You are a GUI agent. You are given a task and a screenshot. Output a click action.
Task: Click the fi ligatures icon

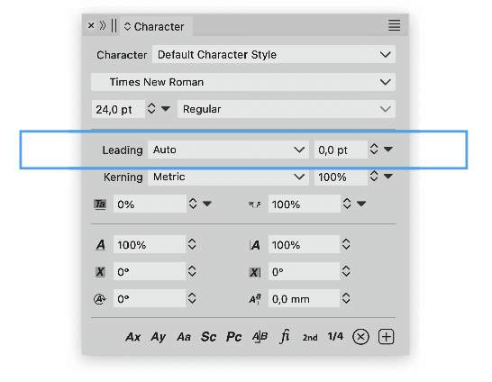pos(284,336)
